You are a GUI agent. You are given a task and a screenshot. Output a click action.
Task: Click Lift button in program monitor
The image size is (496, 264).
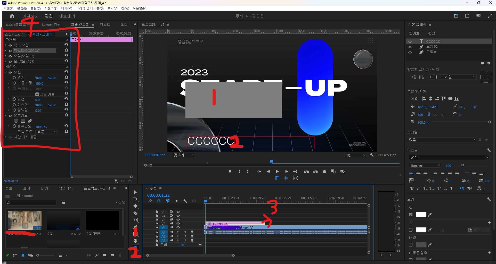306,172
